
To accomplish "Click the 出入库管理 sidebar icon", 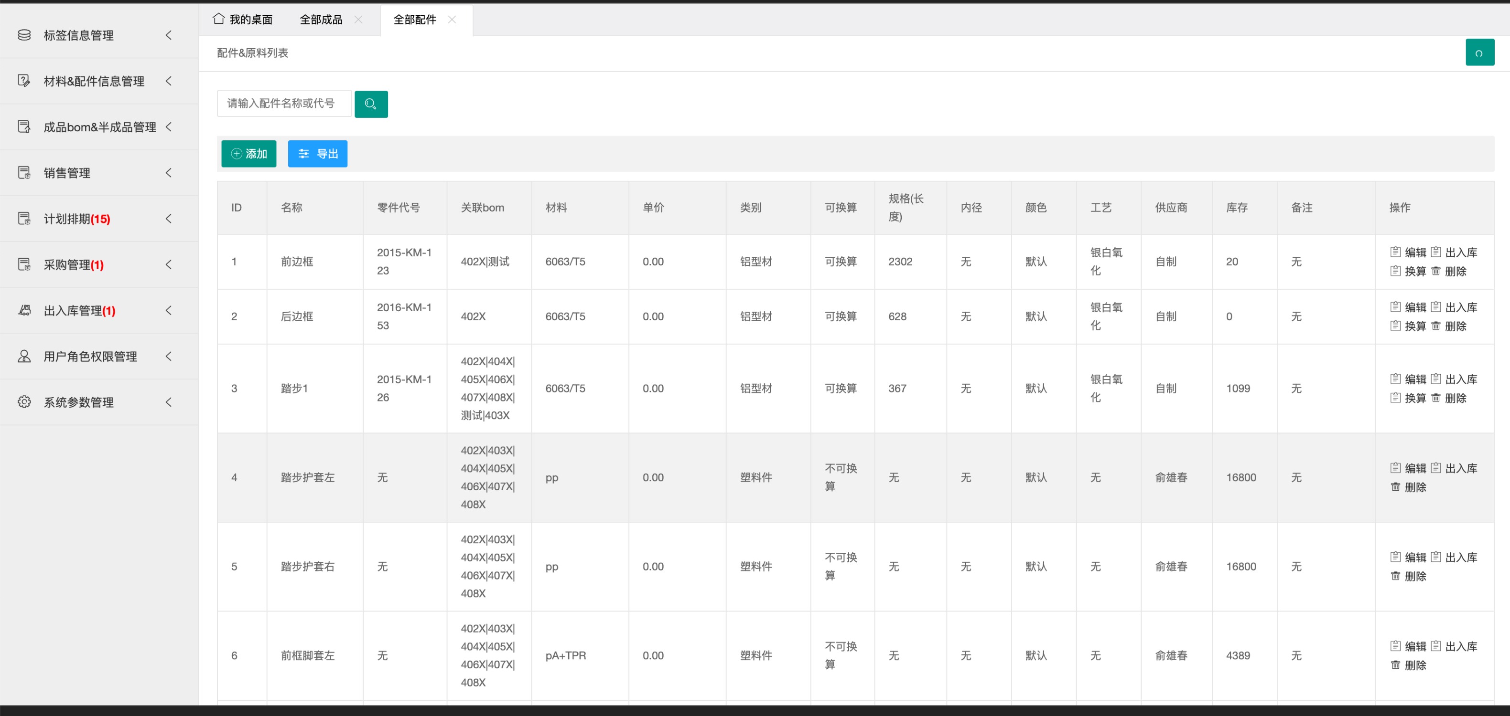I will 24,310.
